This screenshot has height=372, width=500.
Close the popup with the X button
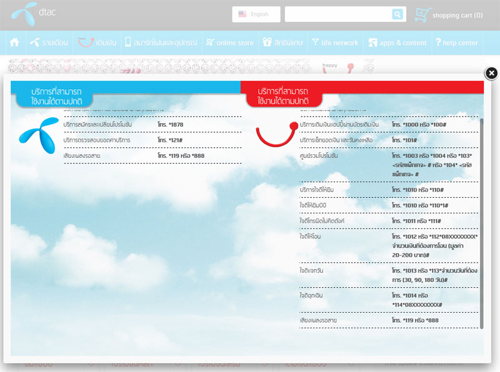tap(491, 73)
